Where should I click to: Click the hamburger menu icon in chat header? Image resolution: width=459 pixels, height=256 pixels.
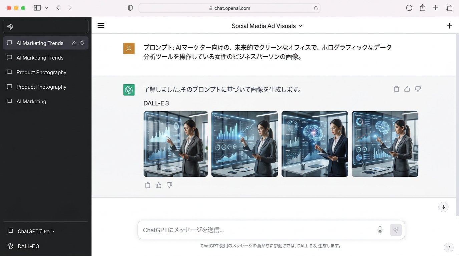click(101, 26)
